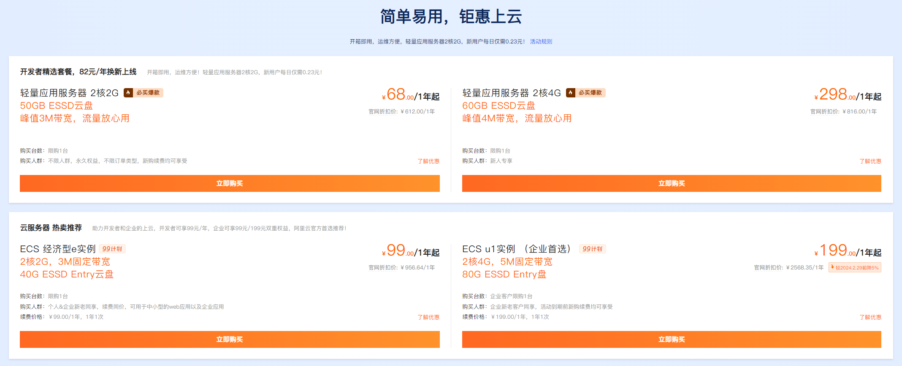Click 购买台数：企业客户限购1台 text
Screen dimensions: 902x366
click(x=497, y=296)
